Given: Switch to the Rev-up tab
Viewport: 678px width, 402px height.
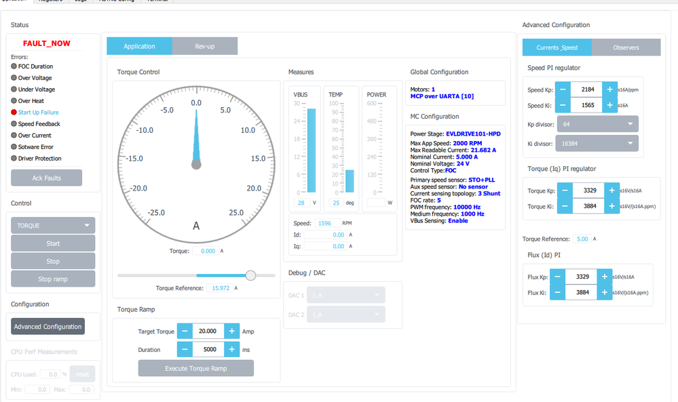Looking at the screenshot, I should 204,46.
